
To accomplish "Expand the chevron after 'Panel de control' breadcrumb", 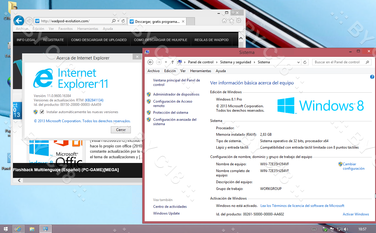I will 217,62.
